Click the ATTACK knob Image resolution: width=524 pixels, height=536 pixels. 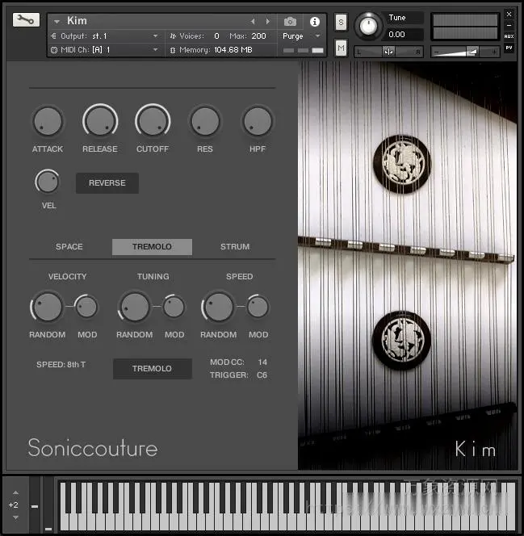(48, 122)
